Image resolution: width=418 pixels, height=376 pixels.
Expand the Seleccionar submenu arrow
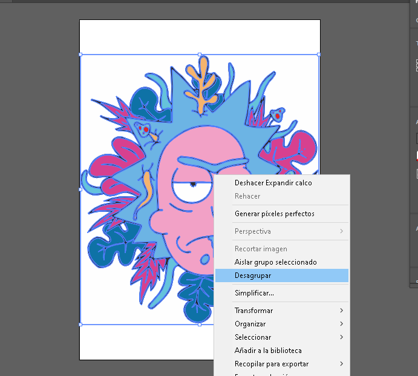[342, 337]
